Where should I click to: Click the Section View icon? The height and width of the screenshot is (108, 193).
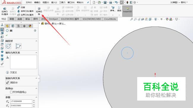point(143,19)
